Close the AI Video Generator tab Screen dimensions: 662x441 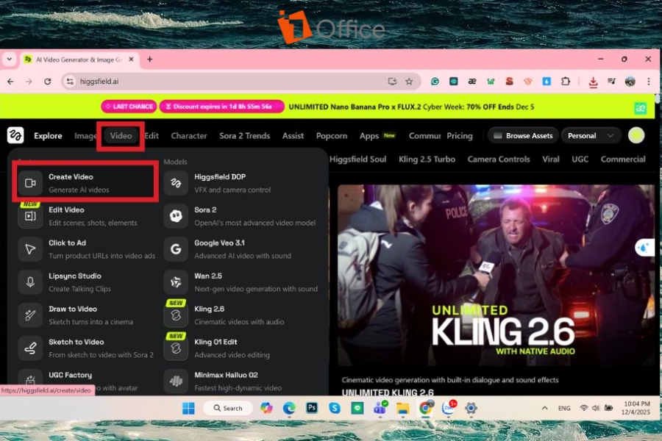point(132,59)
